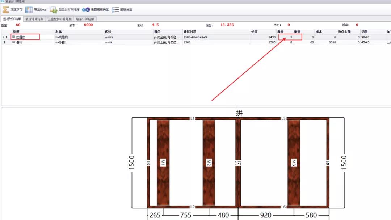391x220 pixels.
Task: Select the 格条计算结果 tab
Action: point(85,19)
